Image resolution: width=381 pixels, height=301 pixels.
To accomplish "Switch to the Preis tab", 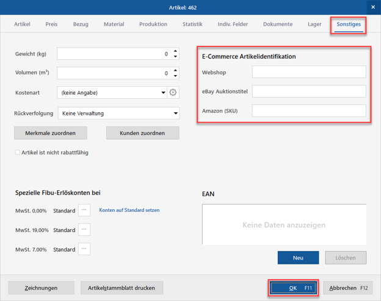I will point(51,24).
